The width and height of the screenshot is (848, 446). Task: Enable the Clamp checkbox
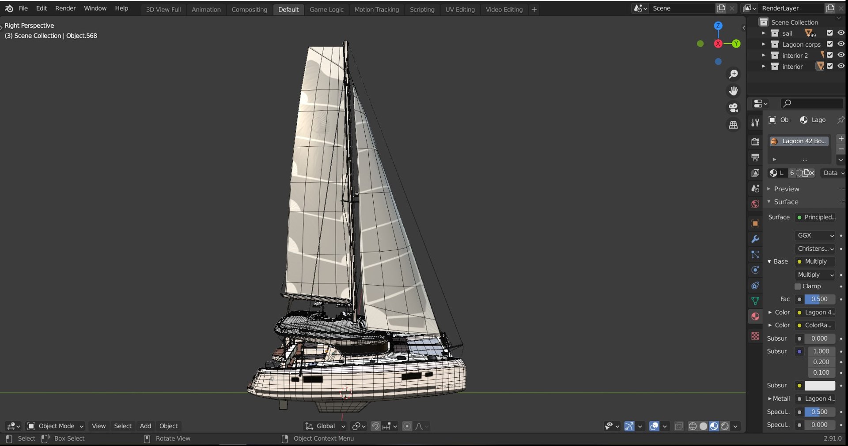(798, 286)
